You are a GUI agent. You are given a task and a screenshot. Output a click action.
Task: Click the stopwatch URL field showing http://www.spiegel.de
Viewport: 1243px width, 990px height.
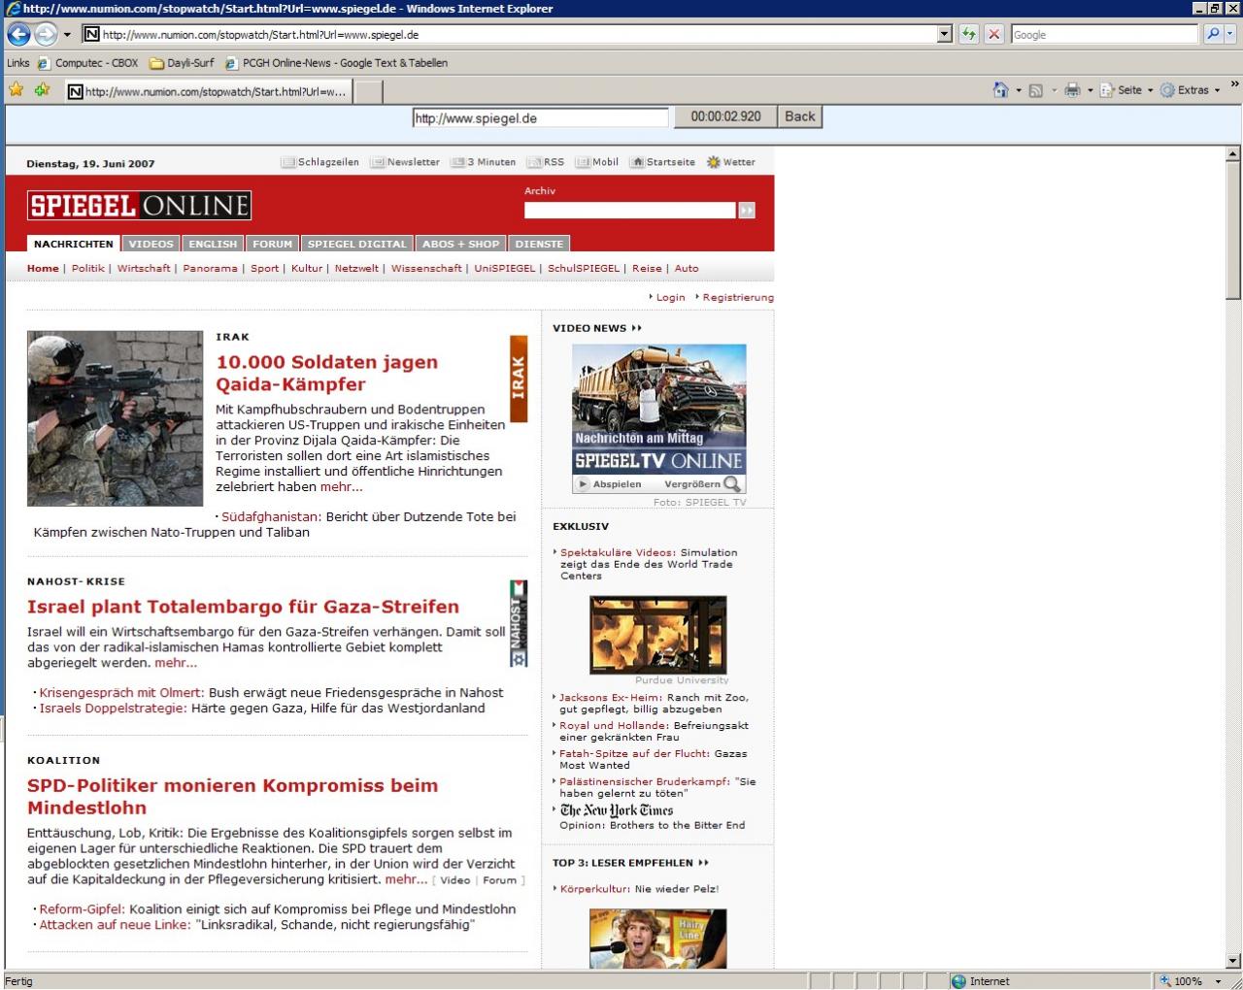tap(540, 118)
